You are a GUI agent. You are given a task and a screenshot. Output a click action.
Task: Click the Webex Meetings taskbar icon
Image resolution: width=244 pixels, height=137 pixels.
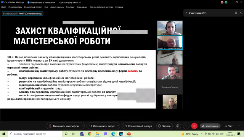coord(121,134)
